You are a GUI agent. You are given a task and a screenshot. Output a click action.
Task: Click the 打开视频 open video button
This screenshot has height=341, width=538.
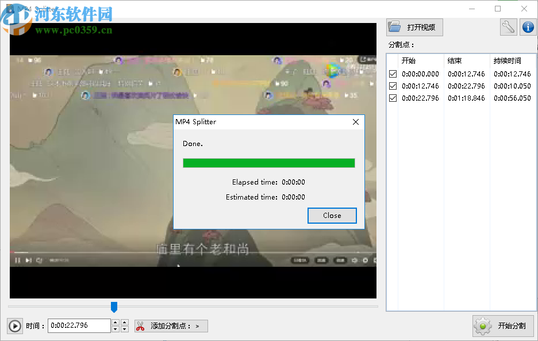(414, 26)
